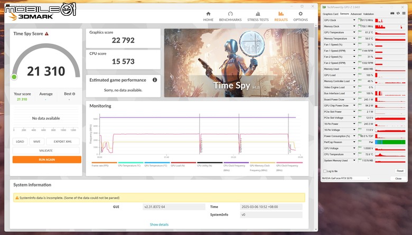The image size is (412, 235).
Task: Click the Reset button in GPU-Z
Action: [400, 171]
